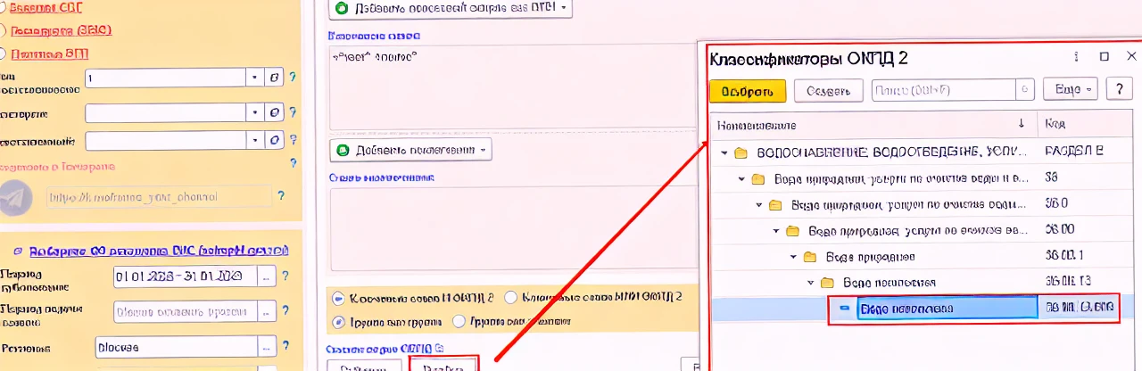Image resolution: width=1142 pixels, height=371 pixels.
Task: Select the first ОКПД 2 radio button in the top row
Action: tap(338, 297)
